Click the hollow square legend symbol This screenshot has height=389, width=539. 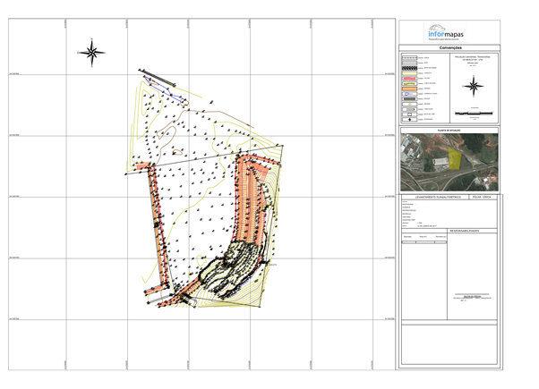click(409, 114)
